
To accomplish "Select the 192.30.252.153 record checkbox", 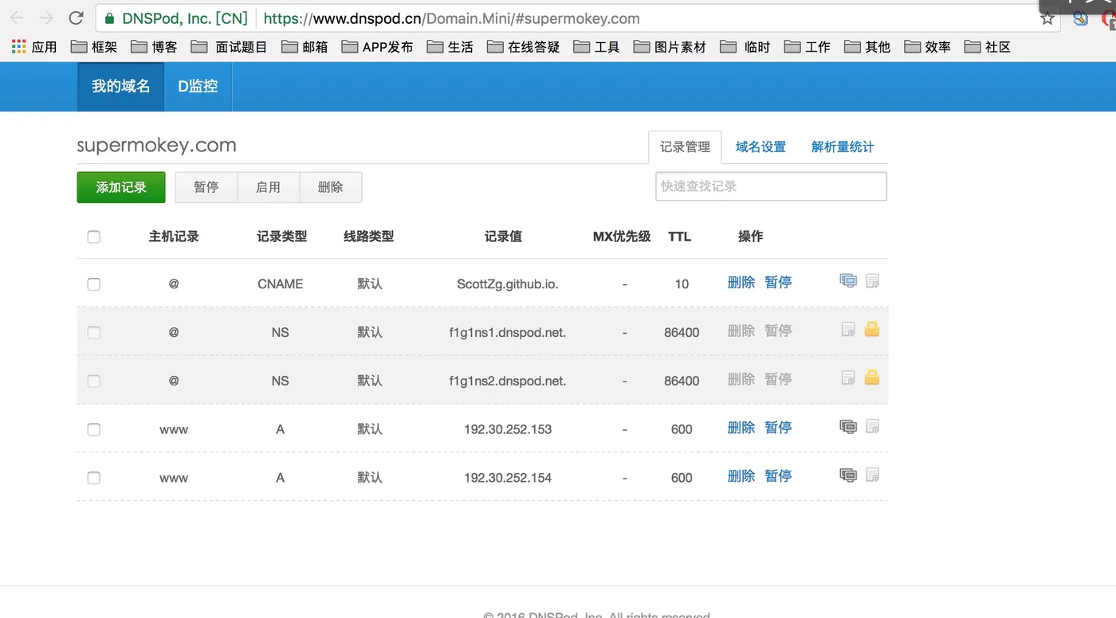I will click(x=93, y=429).
